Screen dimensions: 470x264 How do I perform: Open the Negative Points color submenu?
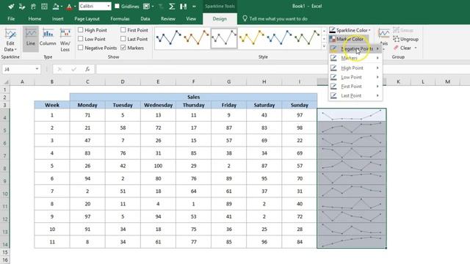point(355,49)
